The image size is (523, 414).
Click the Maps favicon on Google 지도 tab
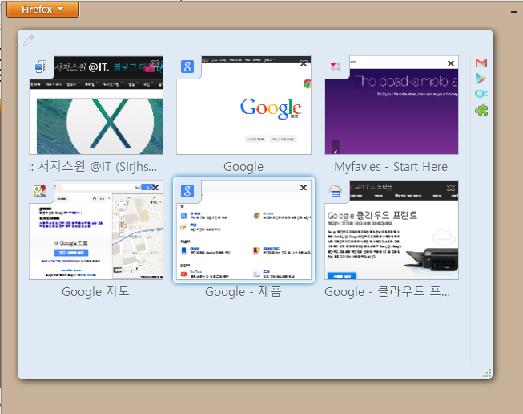point(40,191)
